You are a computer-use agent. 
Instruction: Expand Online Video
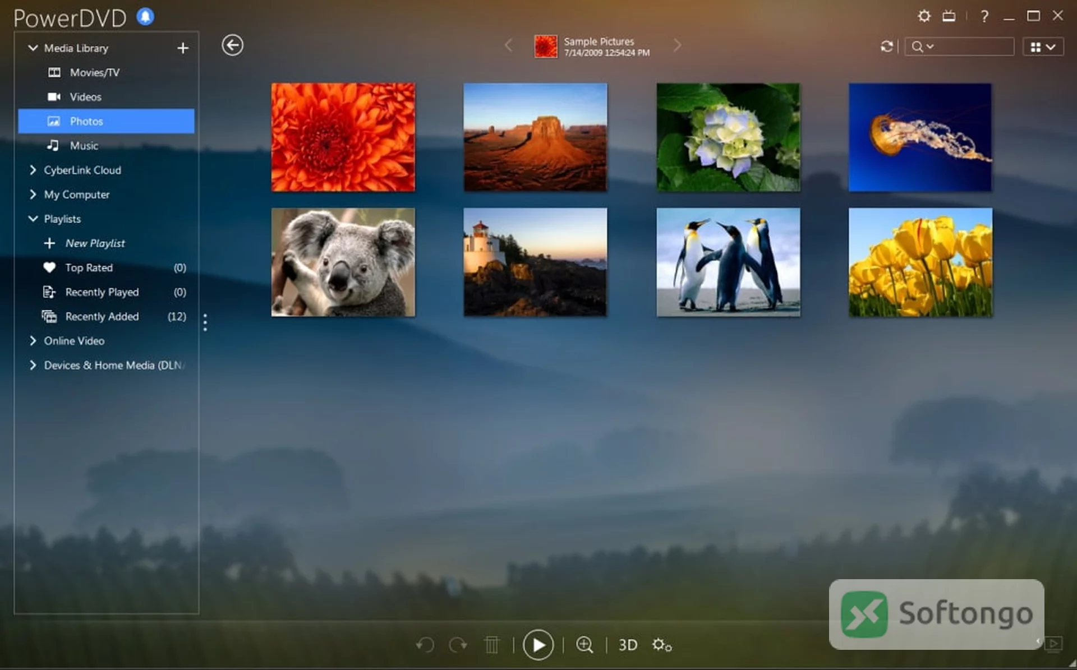tap(33, 341)
